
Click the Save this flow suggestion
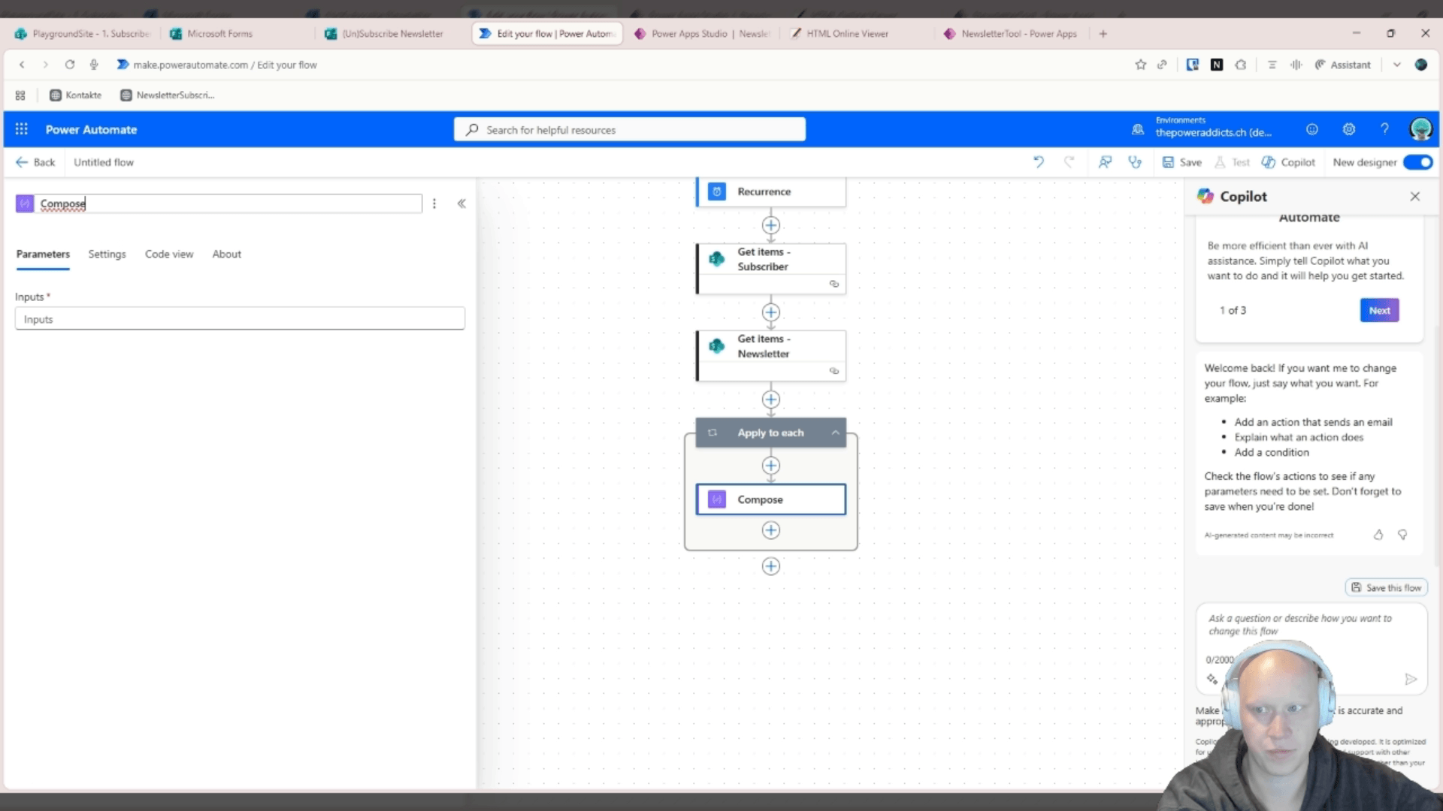(1387, 587)
